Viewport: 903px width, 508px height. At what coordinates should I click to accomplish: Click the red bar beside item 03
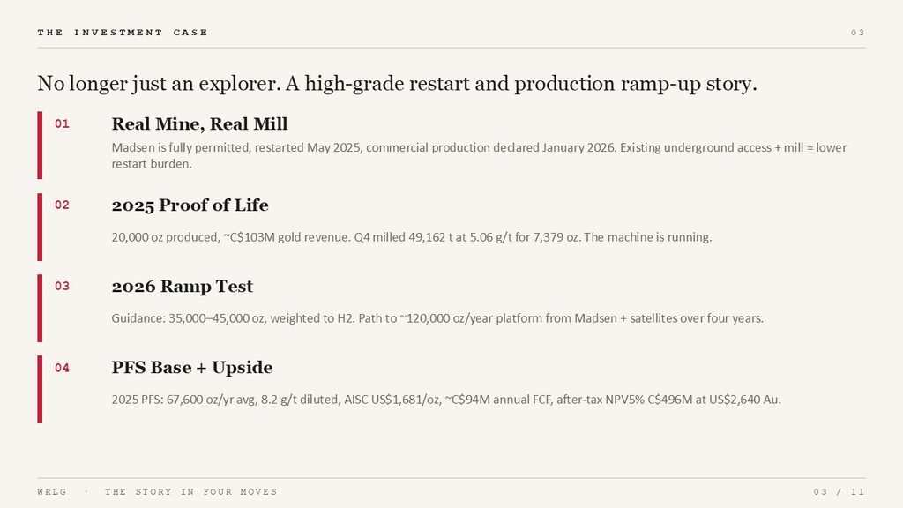click(x=40, y=308)
